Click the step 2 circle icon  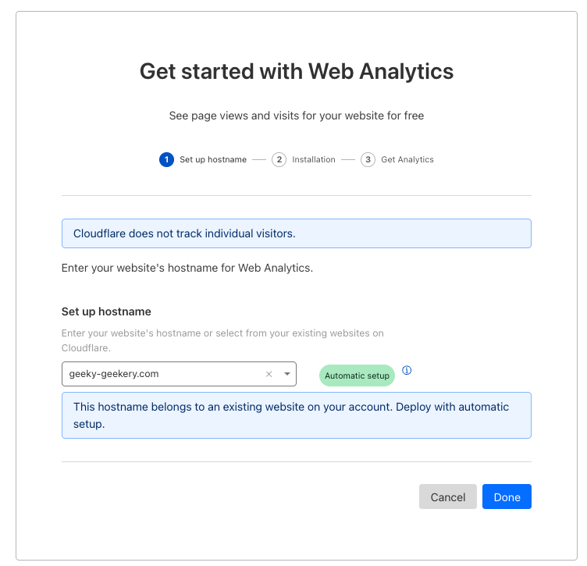279,160
